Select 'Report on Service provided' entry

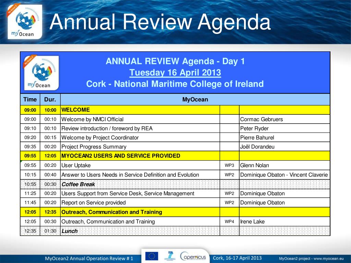click(x=93, y=203)
